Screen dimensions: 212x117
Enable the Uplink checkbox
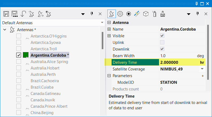tap(162, 42)
